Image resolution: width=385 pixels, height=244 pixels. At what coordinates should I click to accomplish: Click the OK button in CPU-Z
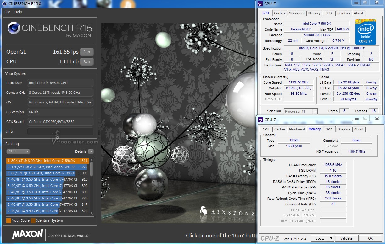370,238
